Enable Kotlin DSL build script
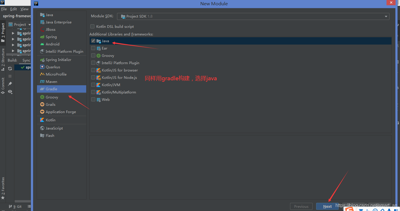The height and width of the screenshot is (211, 400). [x=92, y=26]
